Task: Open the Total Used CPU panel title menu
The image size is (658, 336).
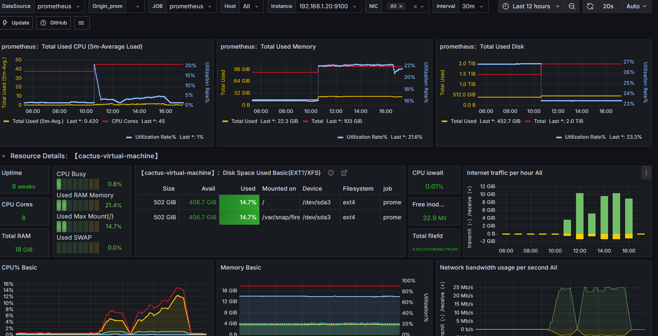Action: click(72, 47)
